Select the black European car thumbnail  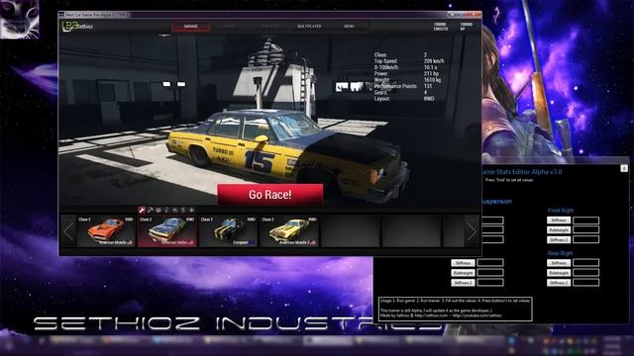(x=228, y=230)
